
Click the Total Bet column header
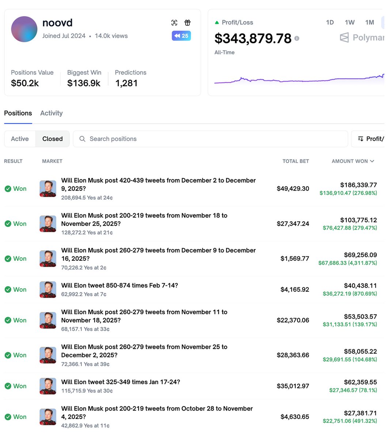(296, 161)
